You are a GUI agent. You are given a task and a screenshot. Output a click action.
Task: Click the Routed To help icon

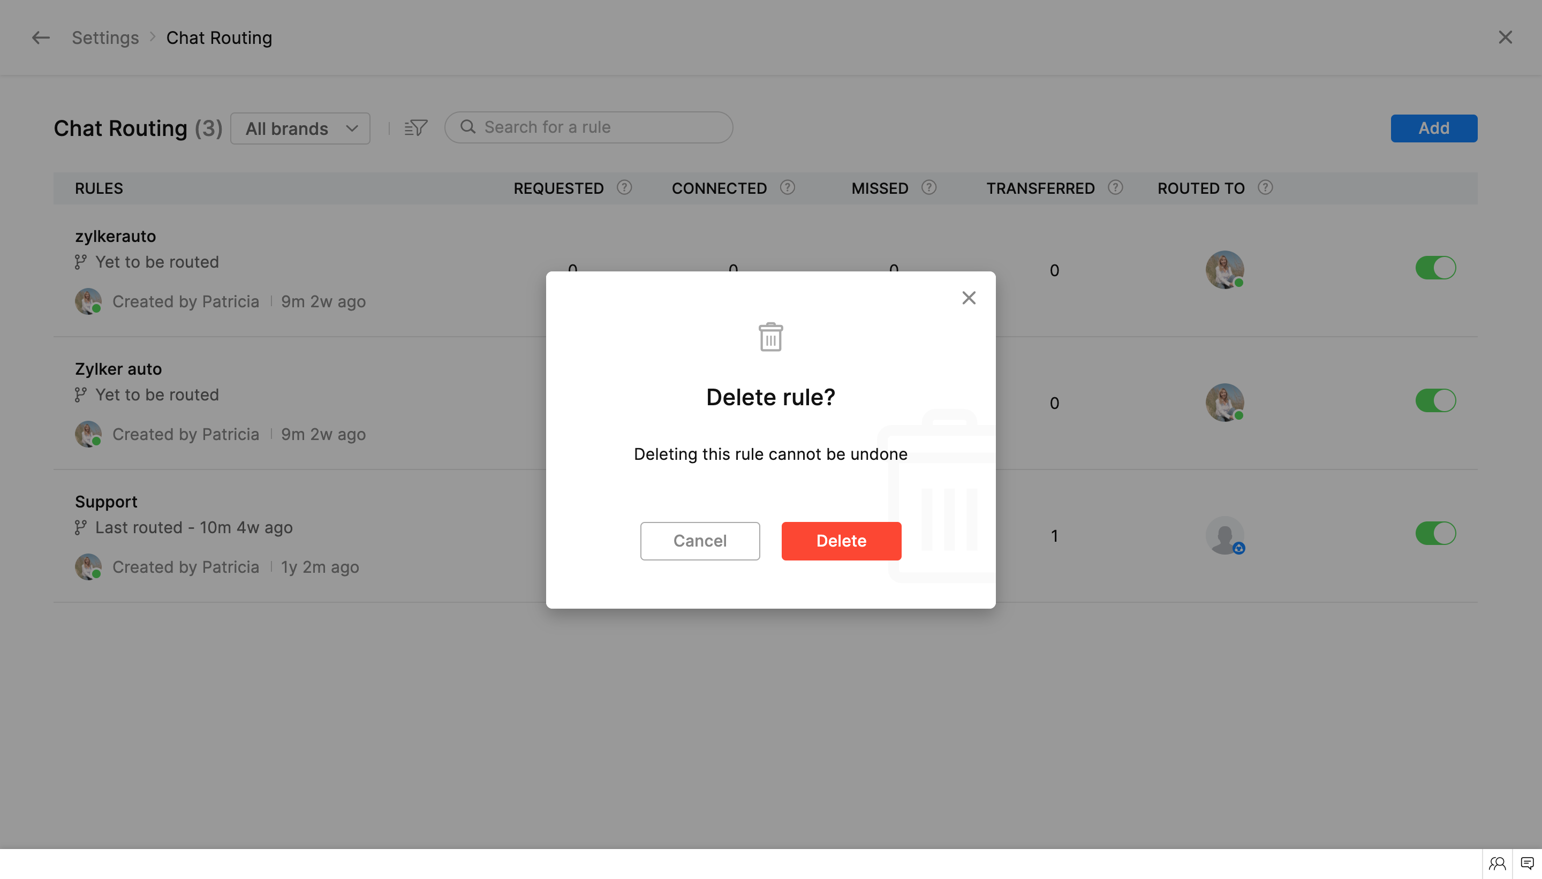pyautogui.click(x=1265, y=188)
